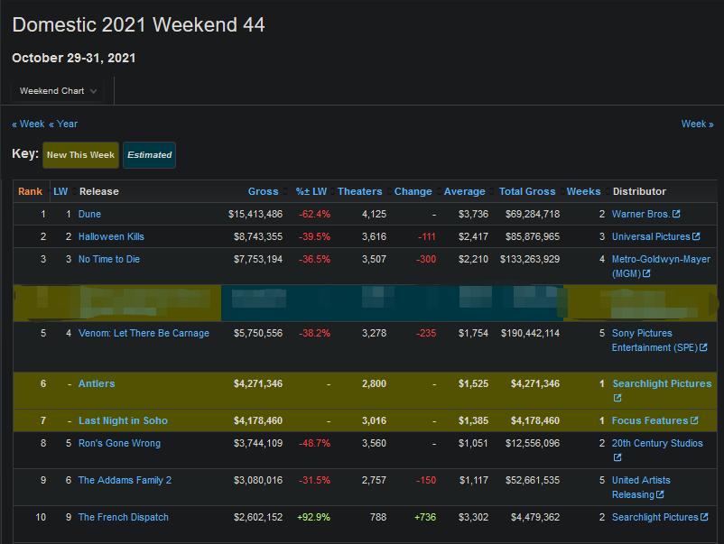Screen dimensions: 724x544
Task: Open Venom: Let There Be Carnage page
Action: [x=144, y=333]
